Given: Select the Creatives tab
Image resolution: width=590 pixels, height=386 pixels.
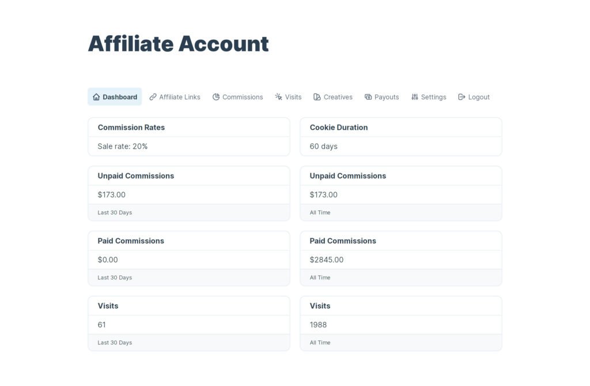Looking at the screenshot, I should pos(333,97).
